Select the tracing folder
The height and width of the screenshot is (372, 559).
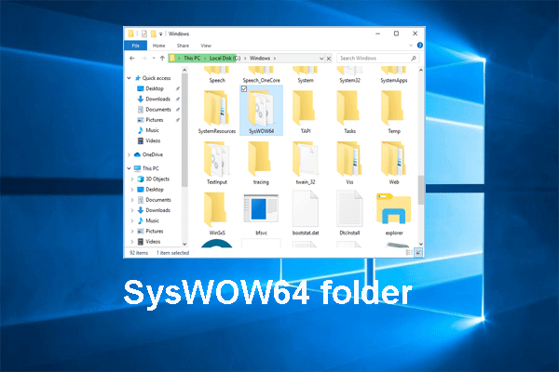click(x=261, y=163)
